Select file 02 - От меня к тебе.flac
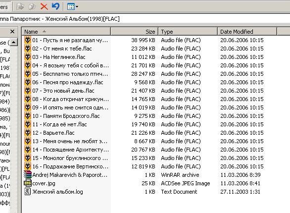Viewport: 290px width, 213px height. tap(62, 49)
